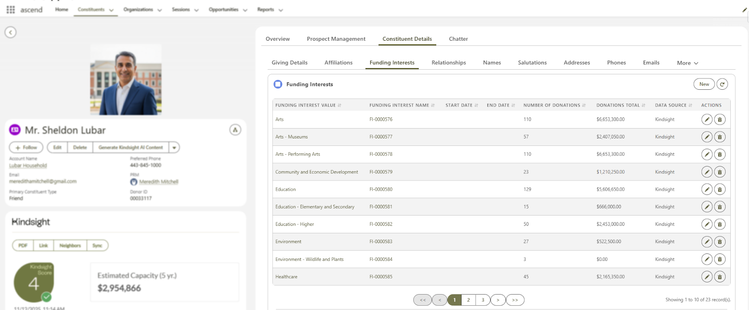The image size is (749, 310).
Task: Expand the Sessions nav dropdown
Action: tap(196, 10)
